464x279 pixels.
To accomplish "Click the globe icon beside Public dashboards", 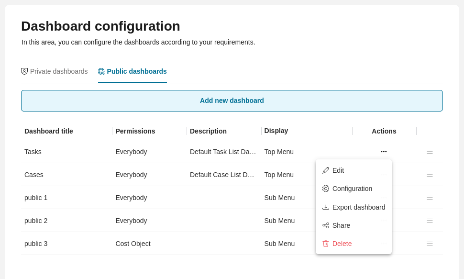I will pos(101,71).
